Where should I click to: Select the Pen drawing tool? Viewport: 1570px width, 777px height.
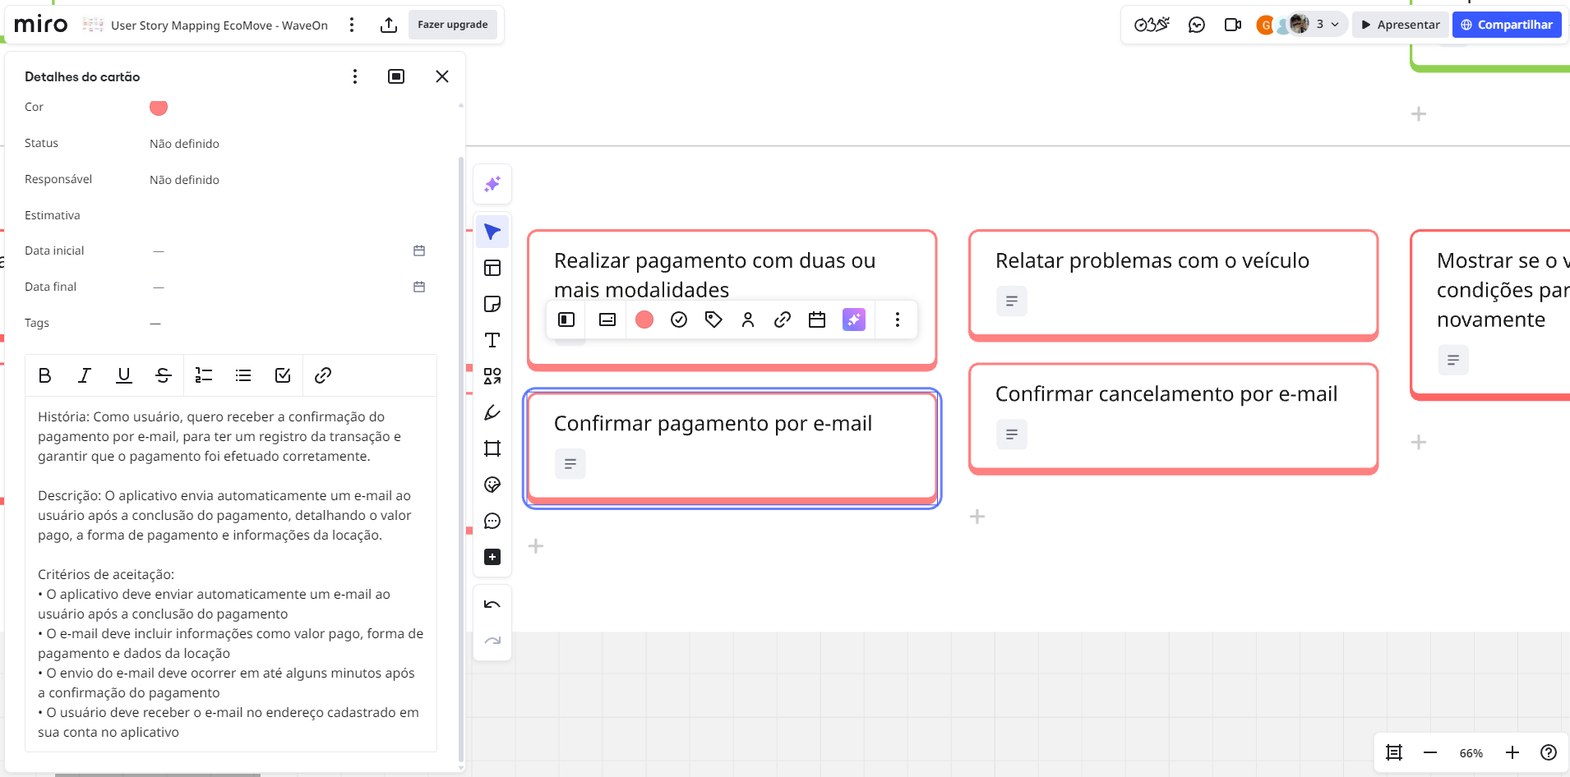click(x=492, y=412)
